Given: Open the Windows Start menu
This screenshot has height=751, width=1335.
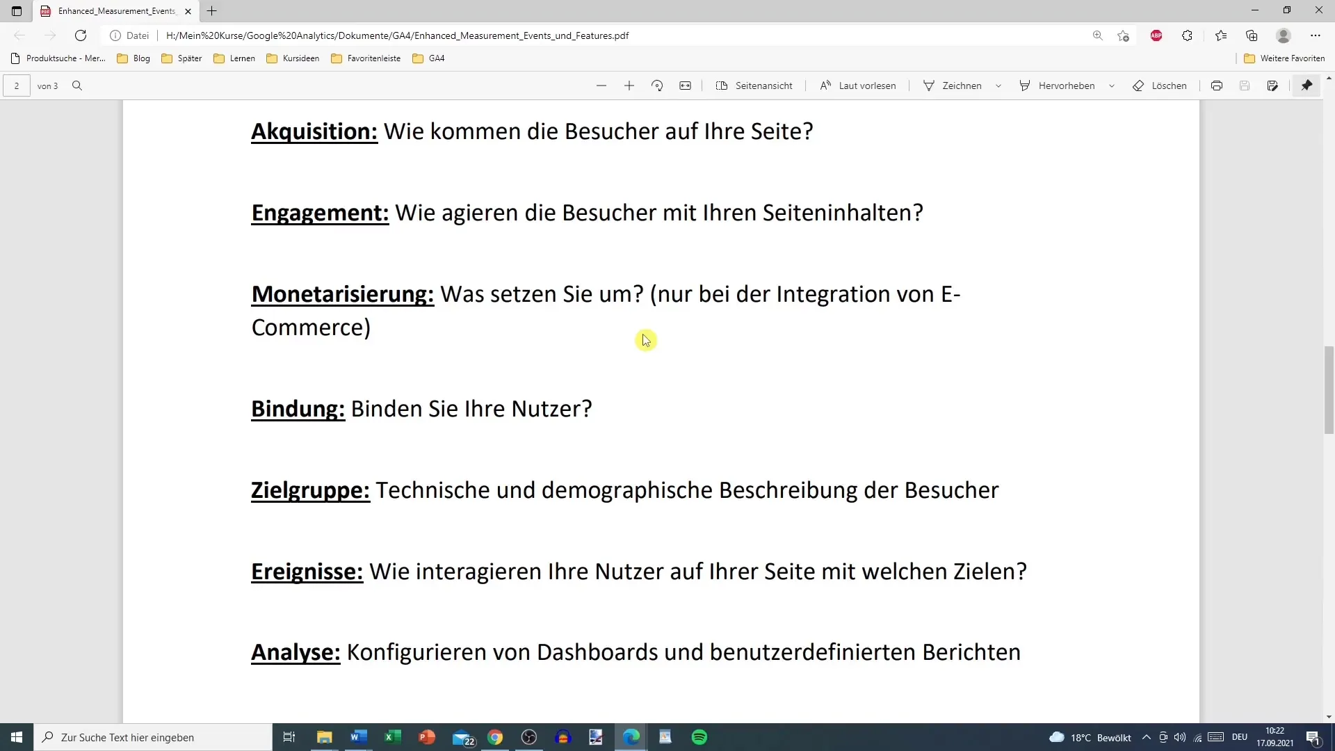Looking at the screenshot, I should pyautogui.click(x=17, y=737).
